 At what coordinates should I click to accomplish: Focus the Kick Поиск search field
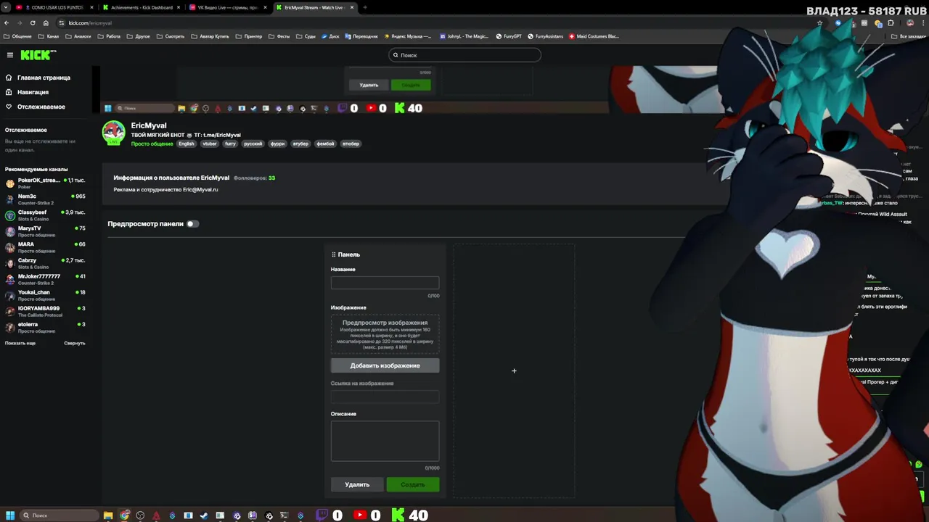(464, 55)
